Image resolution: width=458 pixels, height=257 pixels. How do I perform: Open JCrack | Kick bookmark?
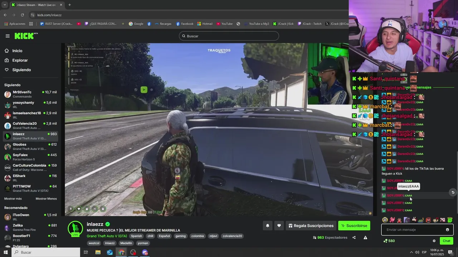pos(283,24)
